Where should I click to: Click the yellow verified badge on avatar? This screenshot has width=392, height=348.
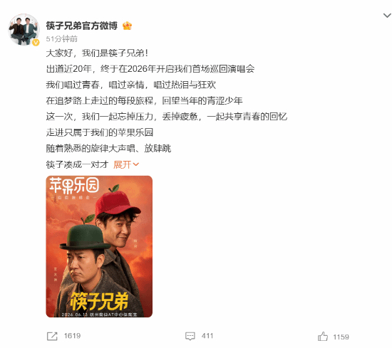(x=36, y=43)
